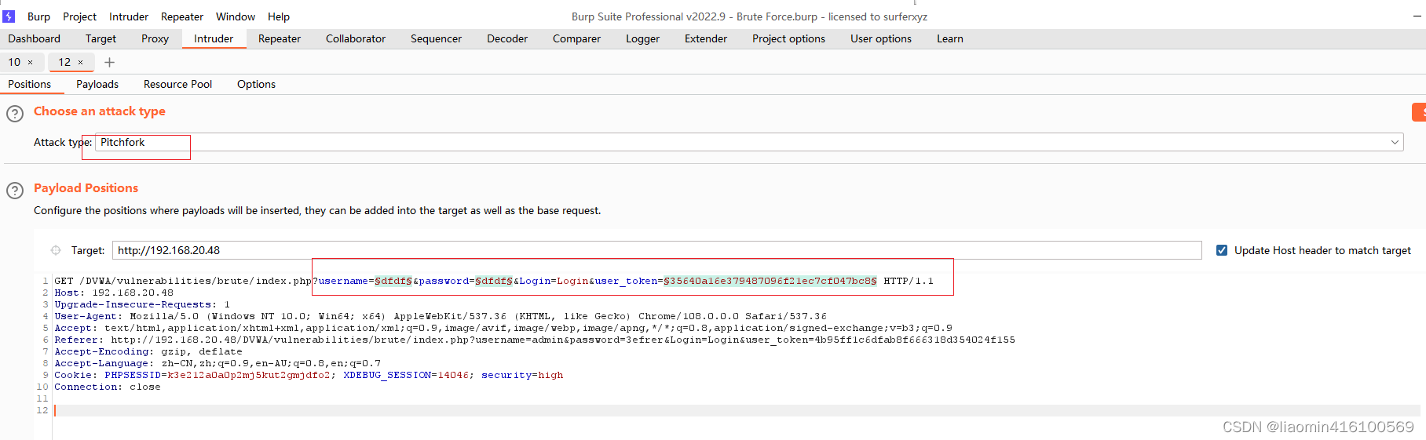1426x440 pixels.
Task: Click the Target URL input field
Action: (x=656, y=250)
